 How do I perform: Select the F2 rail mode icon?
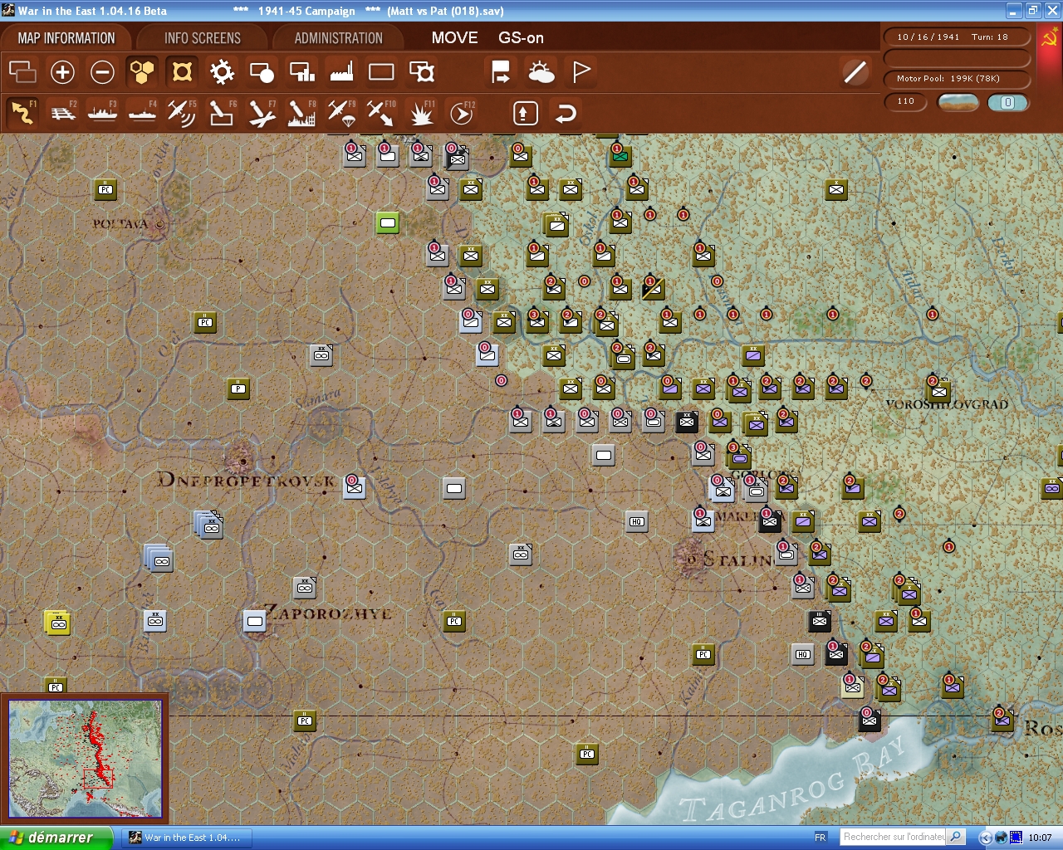[63, 113]
